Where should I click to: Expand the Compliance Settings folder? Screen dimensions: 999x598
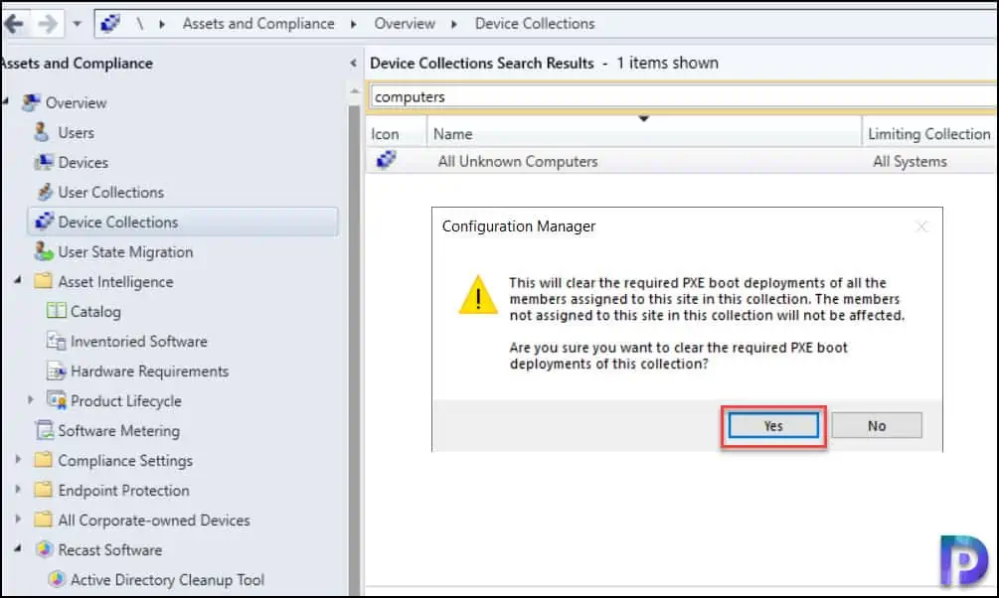18,459
